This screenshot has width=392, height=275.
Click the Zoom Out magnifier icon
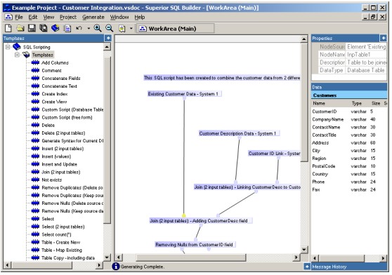pos(110,29)
